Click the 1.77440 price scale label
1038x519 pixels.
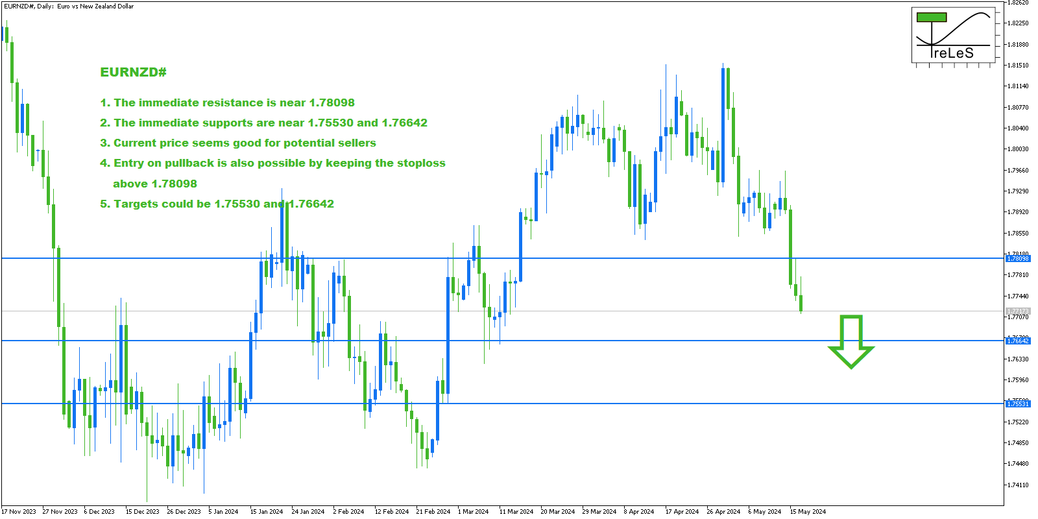pyautogui.click(x=1018, y=296)
